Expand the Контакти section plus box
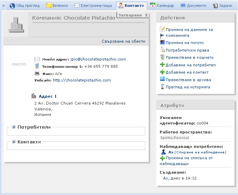238x195 pixels. pos(13,141)
